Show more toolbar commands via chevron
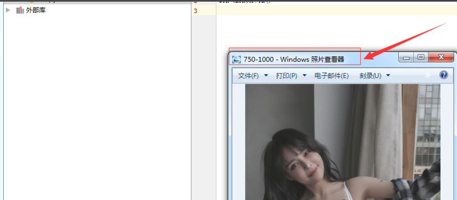The width and height of the screenshot is (457, 200). click(x=428, y=75)
